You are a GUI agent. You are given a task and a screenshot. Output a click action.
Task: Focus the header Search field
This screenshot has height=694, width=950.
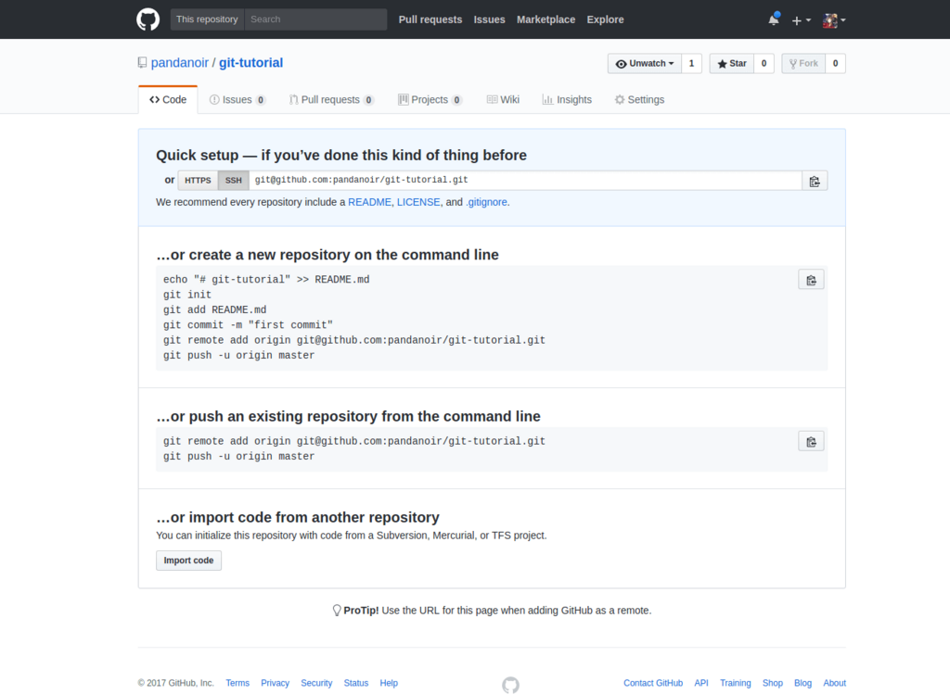click(x=315, y=19)
